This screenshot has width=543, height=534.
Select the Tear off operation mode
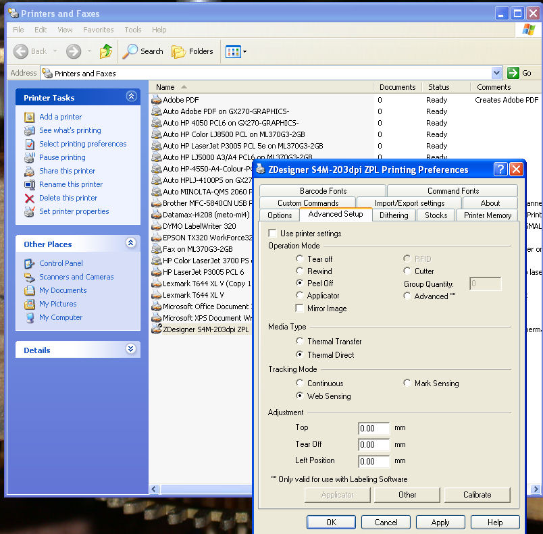click(x=300, y=259)
